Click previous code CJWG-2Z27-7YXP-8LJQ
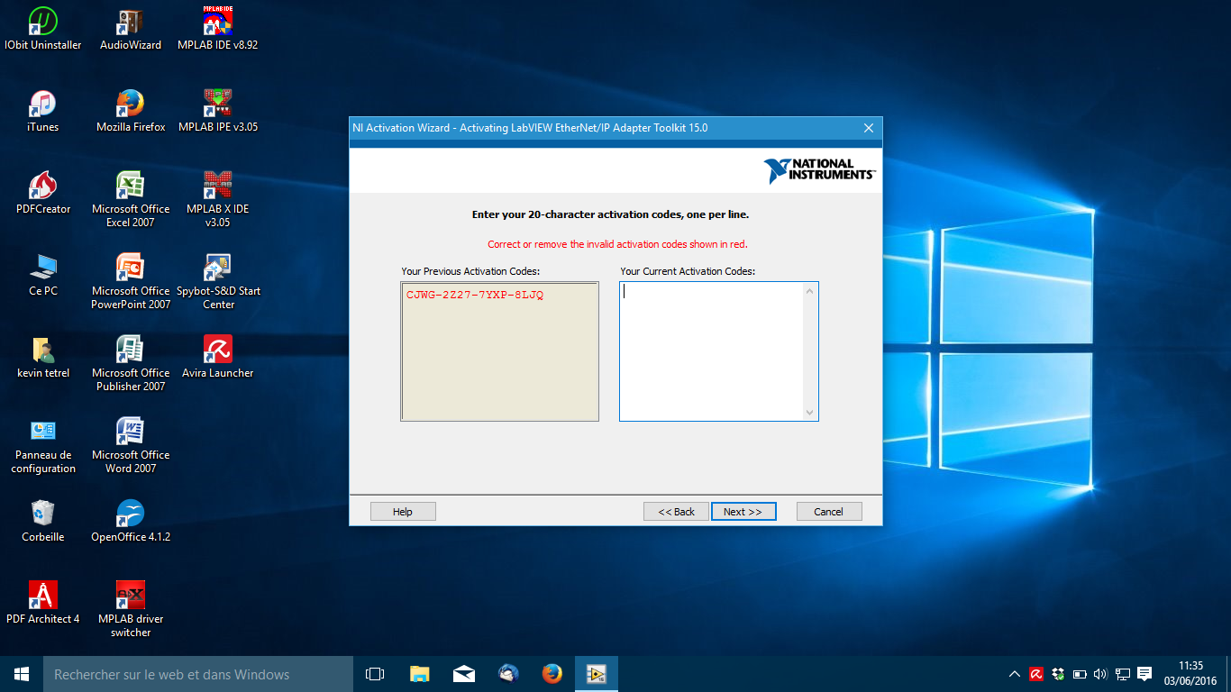 point(475,295)
